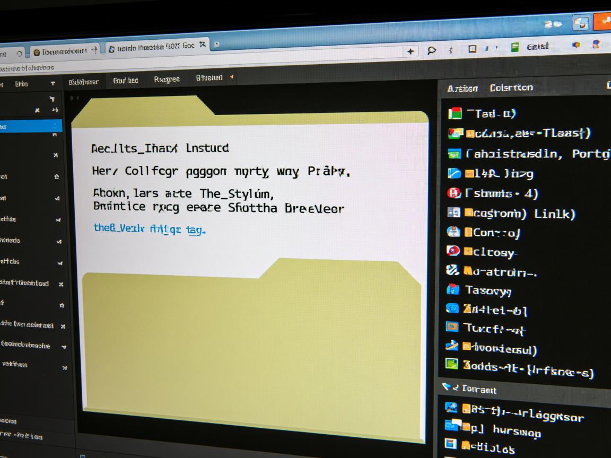Click the magnifier search icon in browser toolbar
611x458 pixels.
431,50
